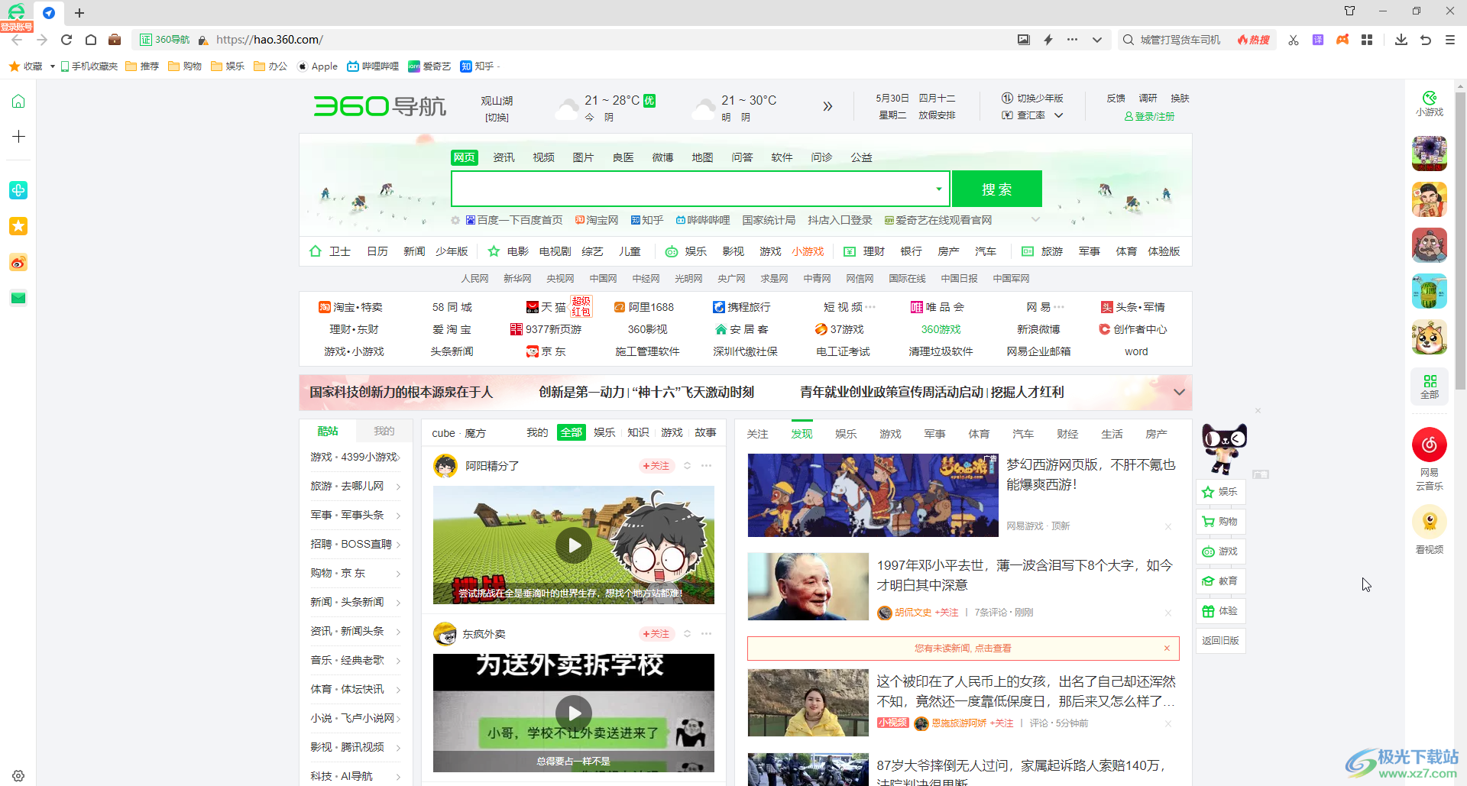Click the green 搜索 button
1467x786 pixels.
coord(997,189)
